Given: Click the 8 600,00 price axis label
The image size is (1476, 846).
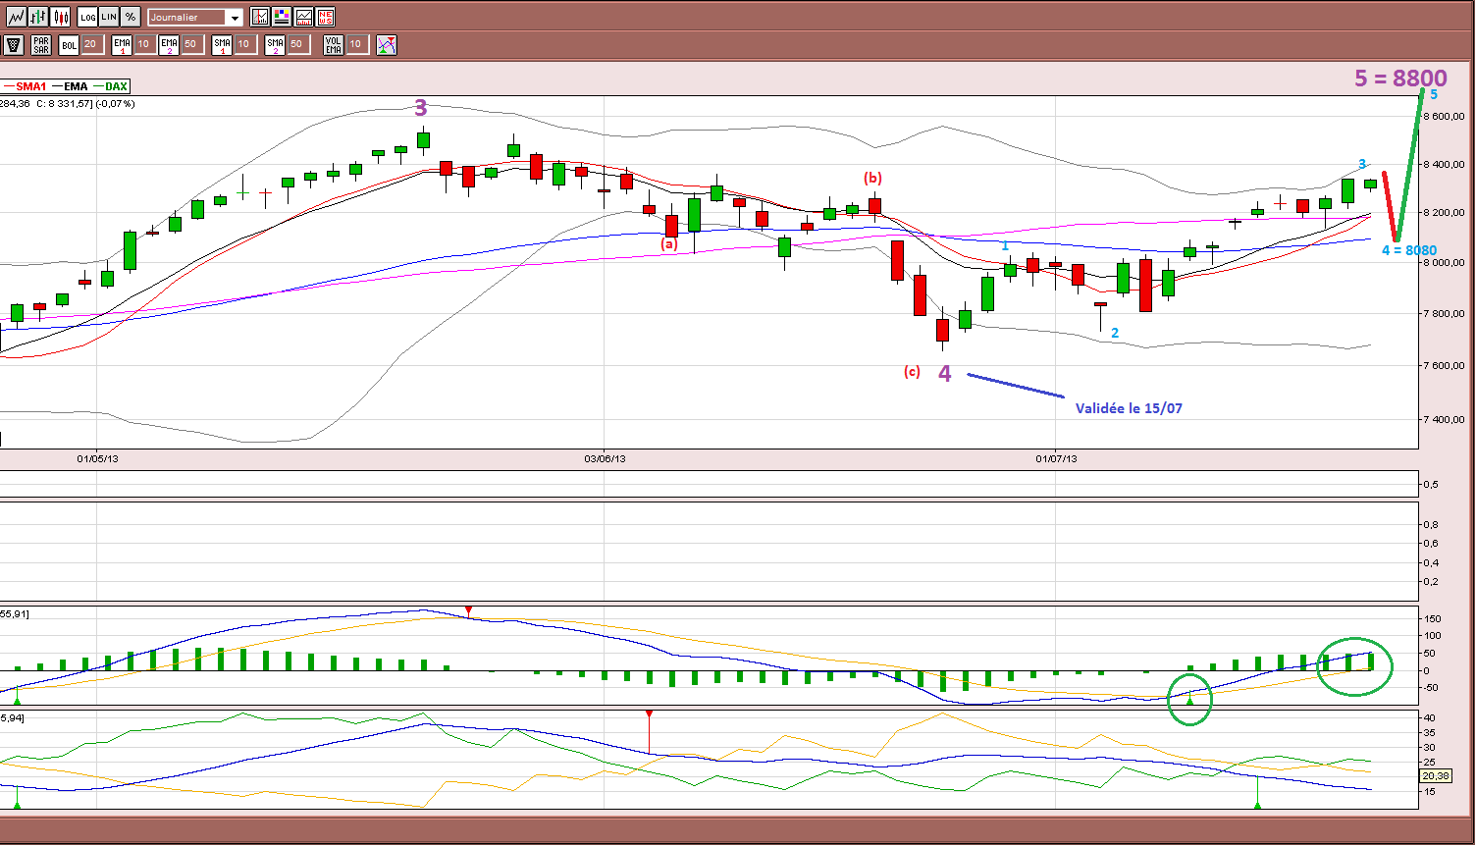Looking at the screenshot, I should [x=1443, y=116].
